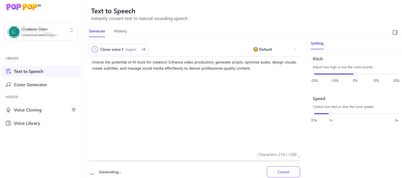Switch to the History tab

pyautogui.click(x=120, y=31)
